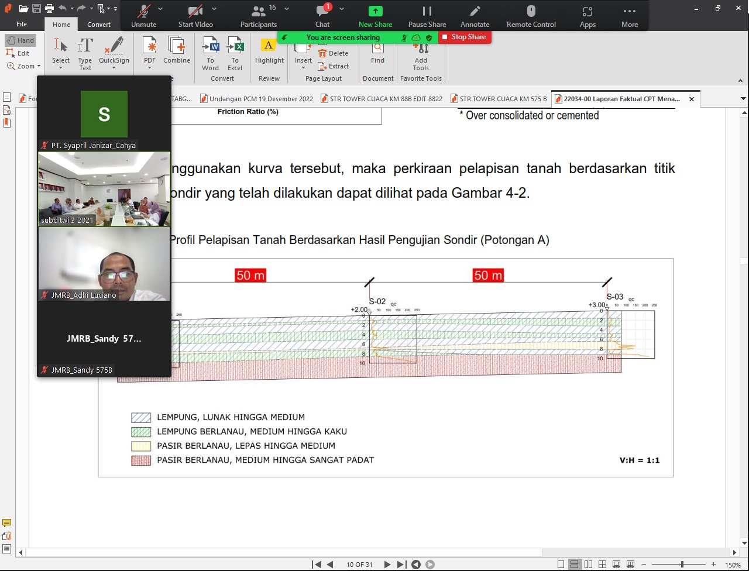Screen dimensions: 749x571
Task: Adjust the zoom level slider in status bar
Action: tap(682, 565)
